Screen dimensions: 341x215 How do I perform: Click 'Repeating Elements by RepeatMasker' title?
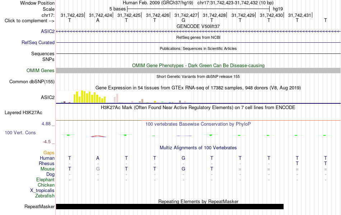198,201
